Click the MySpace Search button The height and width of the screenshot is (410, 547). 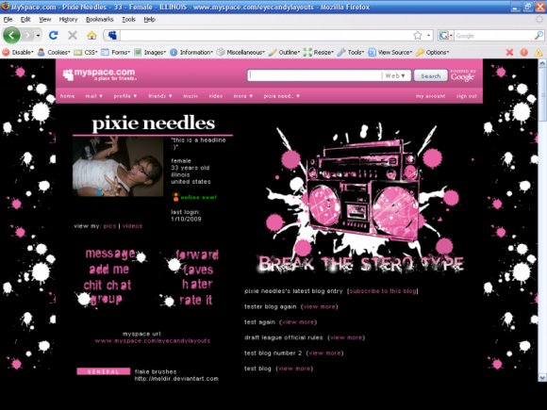click(431, 76)
